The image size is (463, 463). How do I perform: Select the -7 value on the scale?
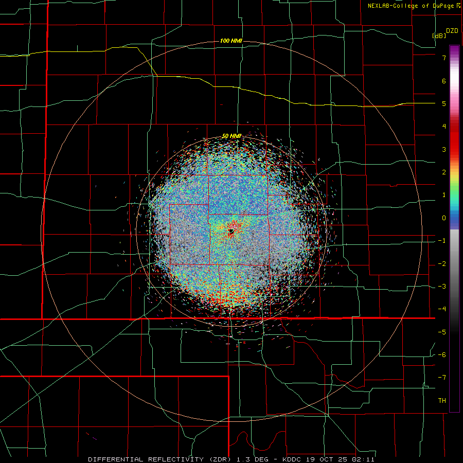[x=442, y=378]
